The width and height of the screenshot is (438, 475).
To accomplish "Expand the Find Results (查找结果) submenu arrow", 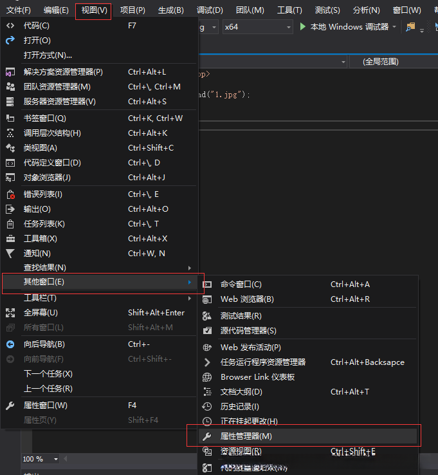I will pos(190,268).
